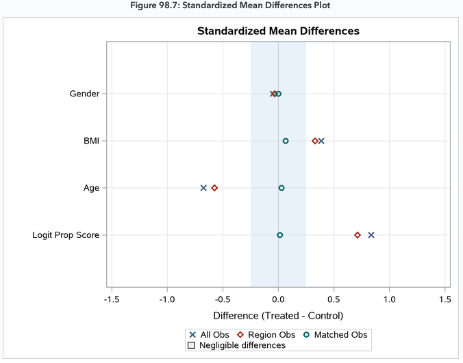Click the Logit Prop Score X marker
This screenshot has width=463, height=363.
pyautogui.click(x=371, y=235)
